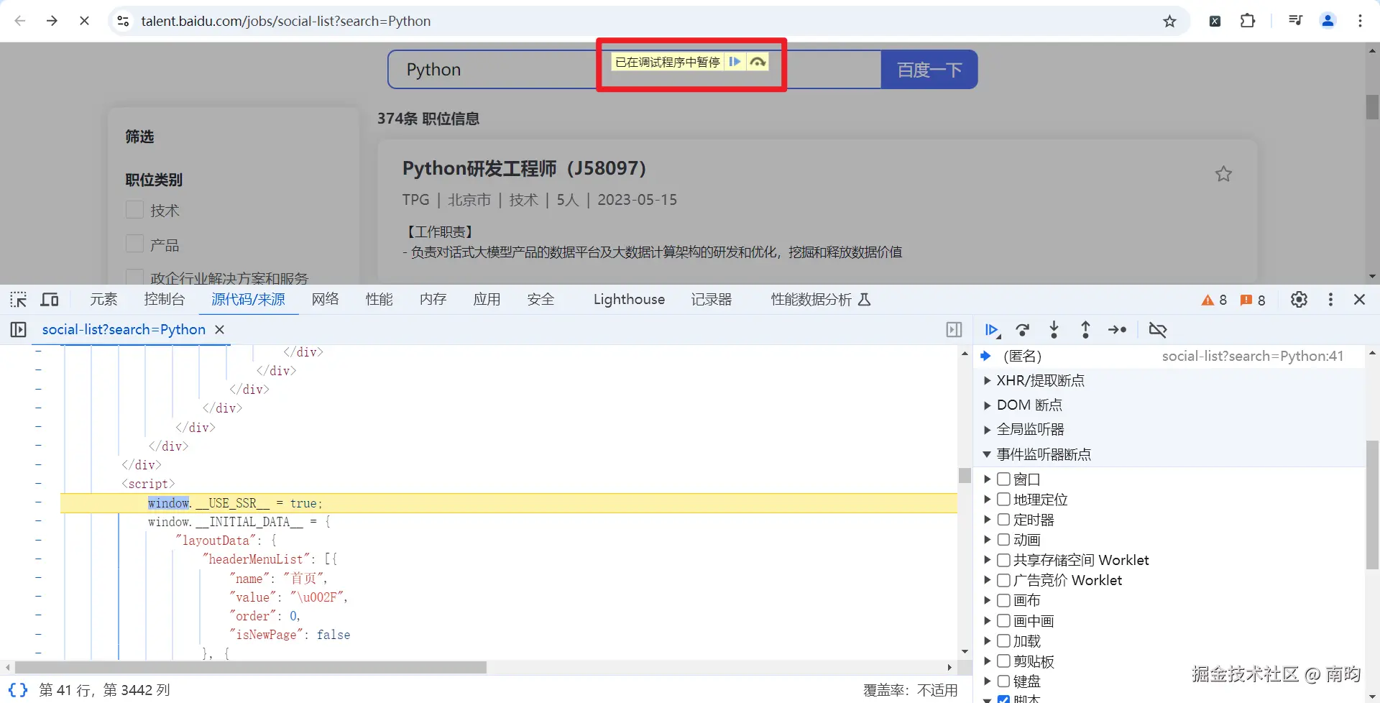The width and height of the screenshot is (1380, 703).
Task: Resume script execution in the debugger
Action: coord(992,330)
